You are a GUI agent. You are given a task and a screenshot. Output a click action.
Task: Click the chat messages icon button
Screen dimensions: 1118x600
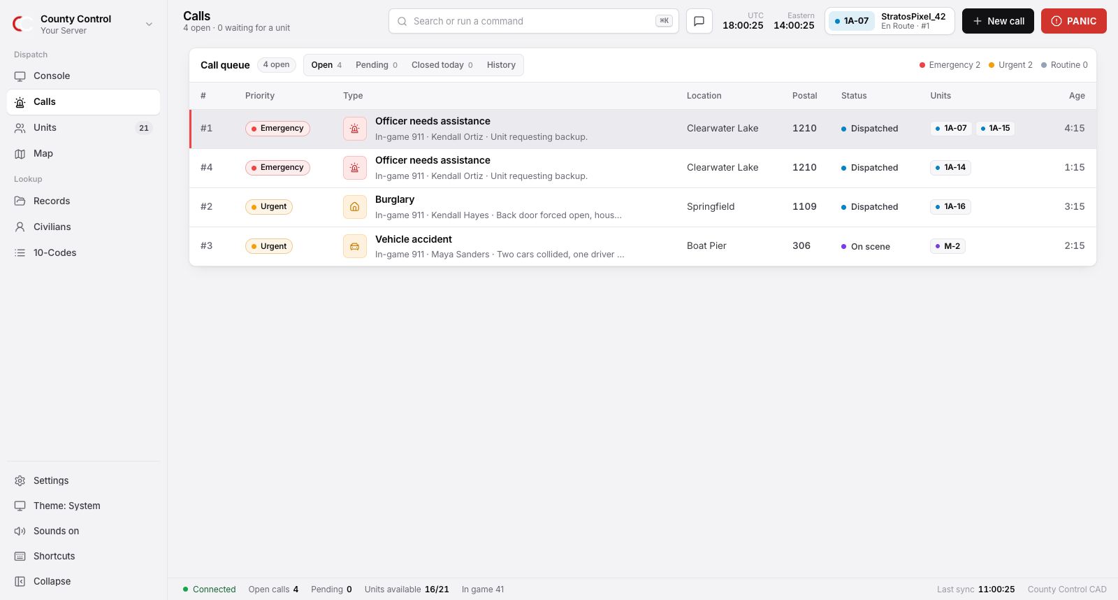pyautogui.click(x=699, y=21)
